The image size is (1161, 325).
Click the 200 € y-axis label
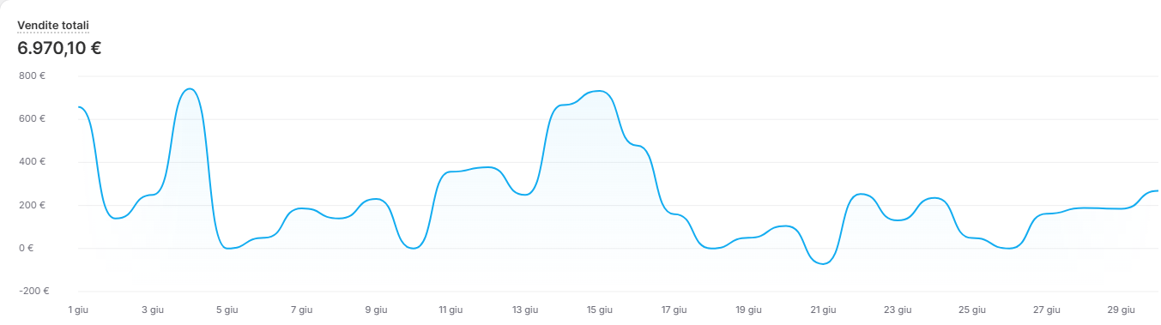click(32, 205)
